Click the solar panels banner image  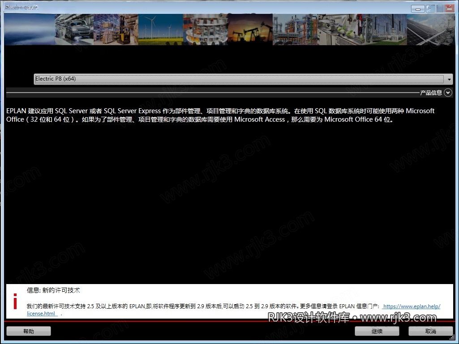point(431,30)
